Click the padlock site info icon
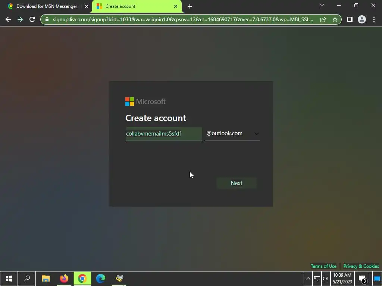382x286 pixels. pyautogui.click(x=47, y=19)
